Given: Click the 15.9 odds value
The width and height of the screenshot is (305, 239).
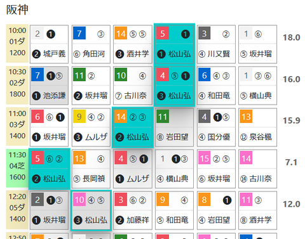Looking at the screenshot, I should point(292,120).
